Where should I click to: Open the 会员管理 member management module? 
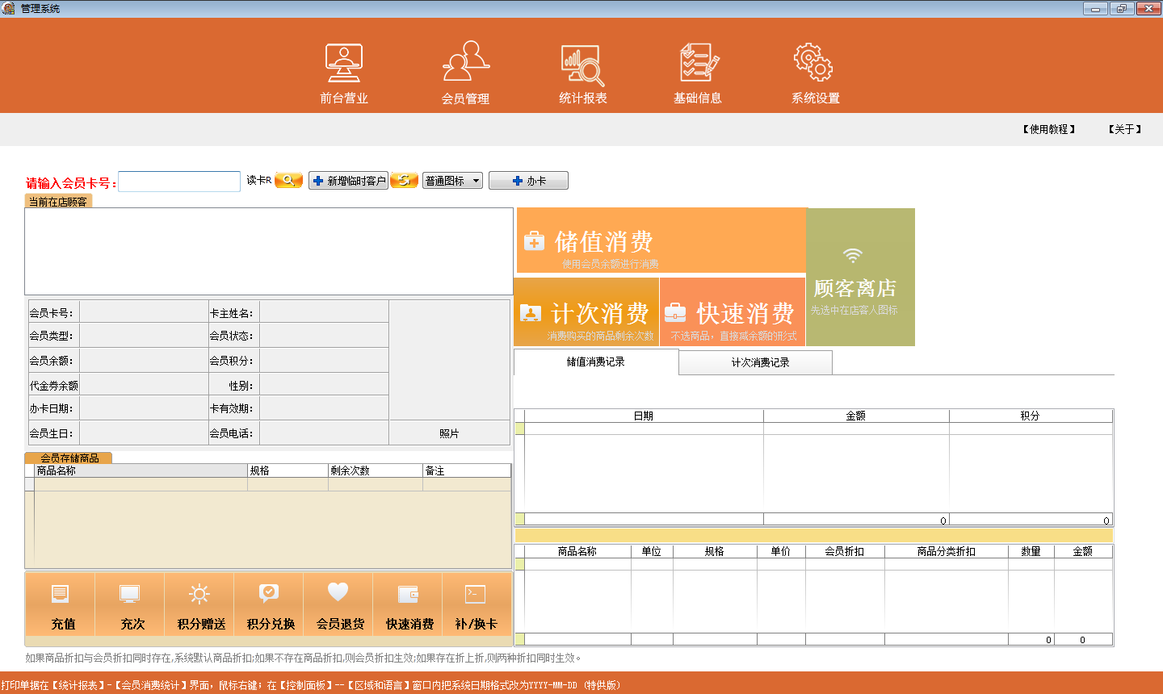point(465,74)
